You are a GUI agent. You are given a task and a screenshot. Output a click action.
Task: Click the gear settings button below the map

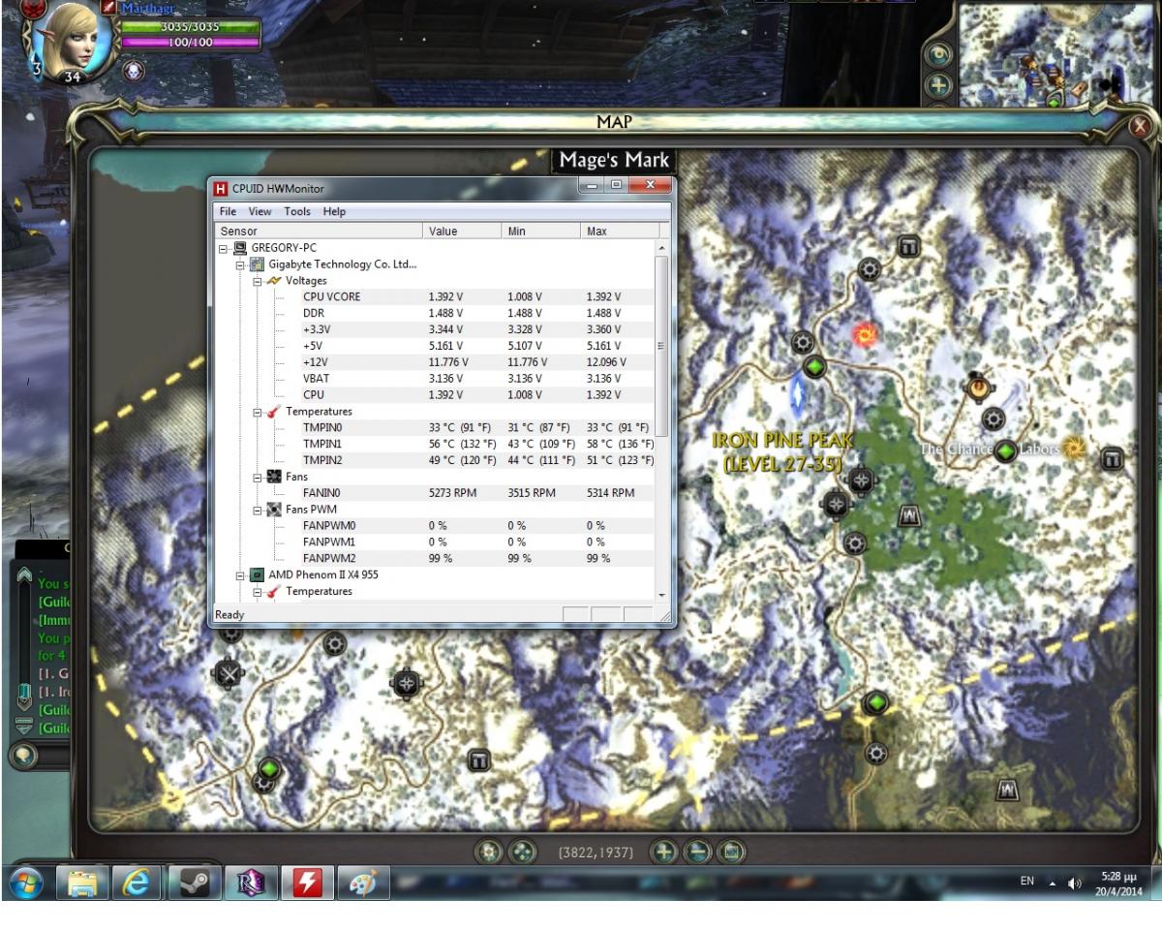[x=489, y=852]
